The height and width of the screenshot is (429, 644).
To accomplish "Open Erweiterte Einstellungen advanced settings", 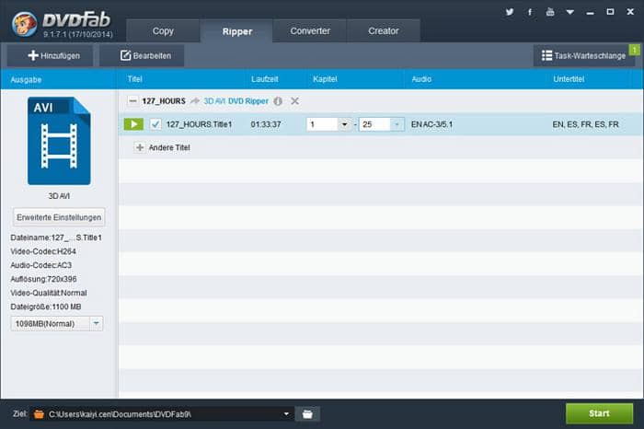I will click(59, 217).
